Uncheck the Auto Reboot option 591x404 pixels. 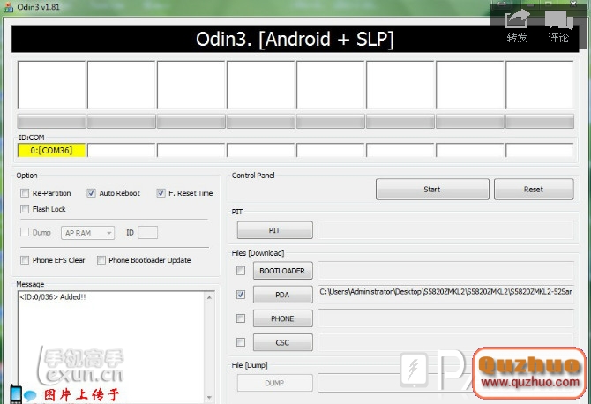[x=91, y=193]
